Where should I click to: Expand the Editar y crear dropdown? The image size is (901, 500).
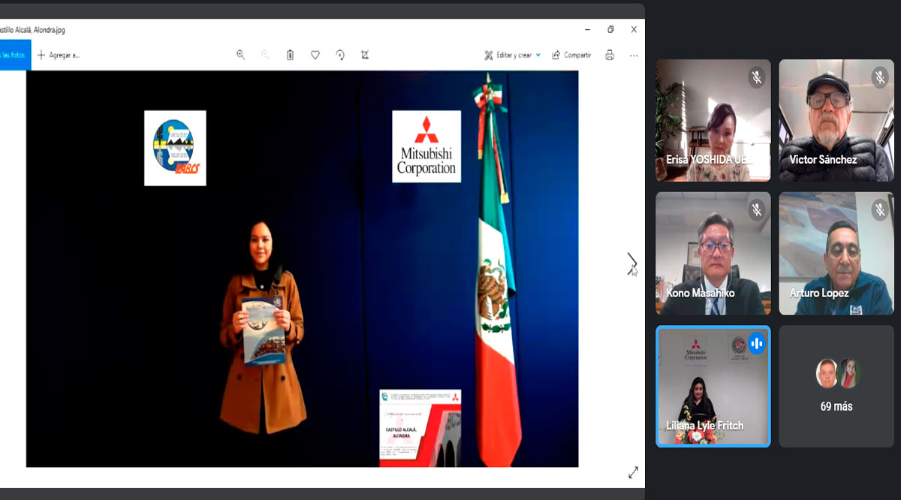pyautogui.click(x=512, y=55)
